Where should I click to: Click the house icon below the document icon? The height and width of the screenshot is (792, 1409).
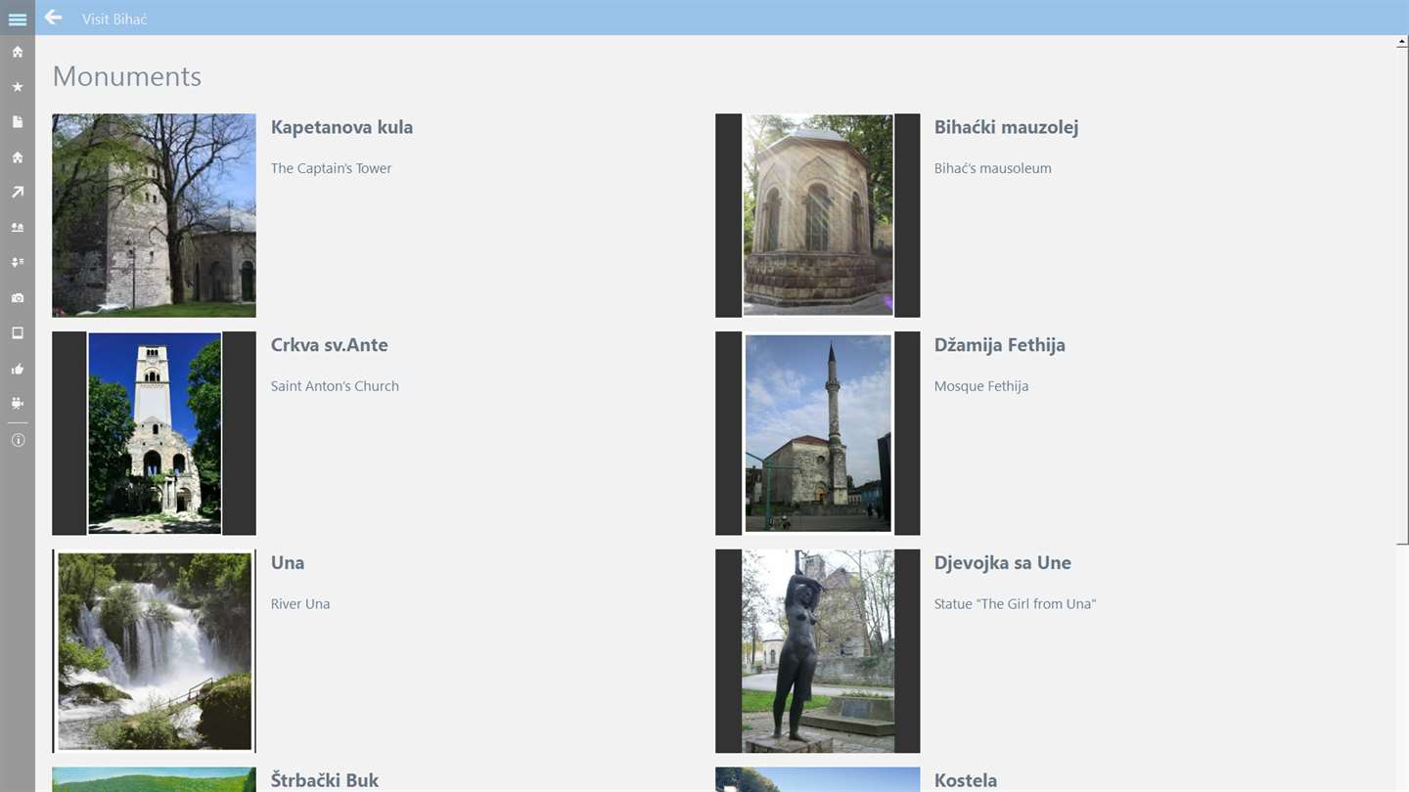coord(18,157)
